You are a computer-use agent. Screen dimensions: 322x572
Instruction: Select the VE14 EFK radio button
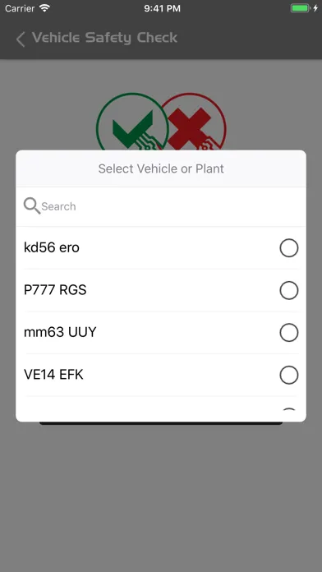(289, 375)
